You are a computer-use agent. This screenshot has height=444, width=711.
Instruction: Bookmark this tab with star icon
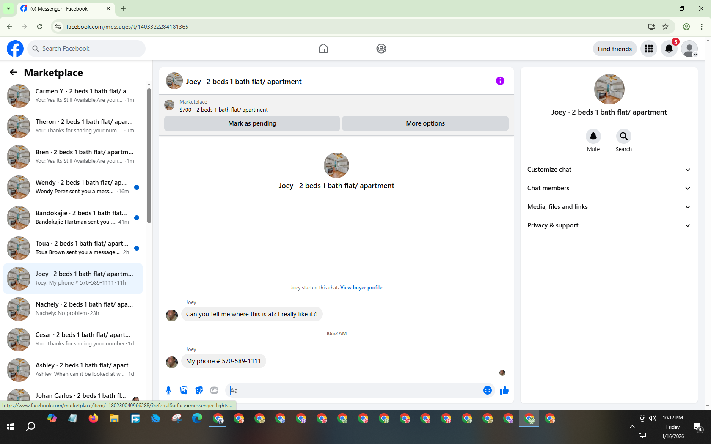[x=665, y=27]
